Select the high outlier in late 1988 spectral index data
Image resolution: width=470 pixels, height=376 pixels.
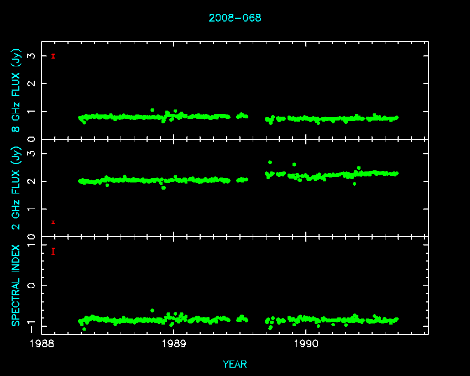pyautogui.click(x=152, y=310)
